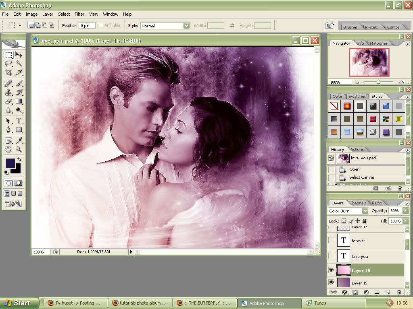The width and height of the screenshot is (413, 309).
Task: Select the Healing Brush tool
Action: [x=8, y=83]
